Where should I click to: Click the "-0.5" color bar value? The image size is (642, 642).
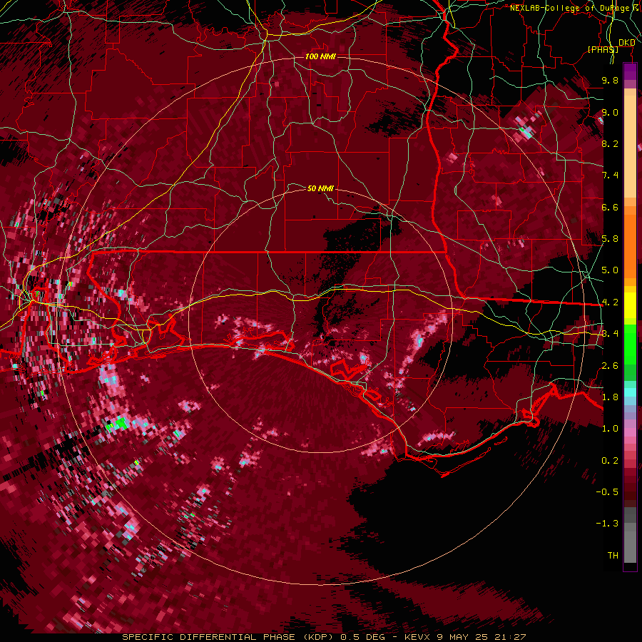click(x=607, y=492)
